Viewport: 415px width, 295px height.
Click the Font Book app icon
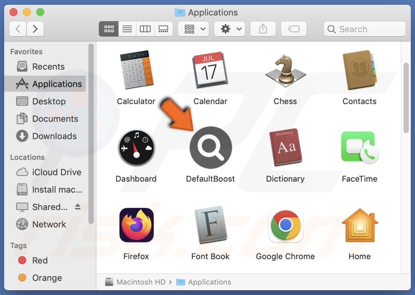(211, 225)
